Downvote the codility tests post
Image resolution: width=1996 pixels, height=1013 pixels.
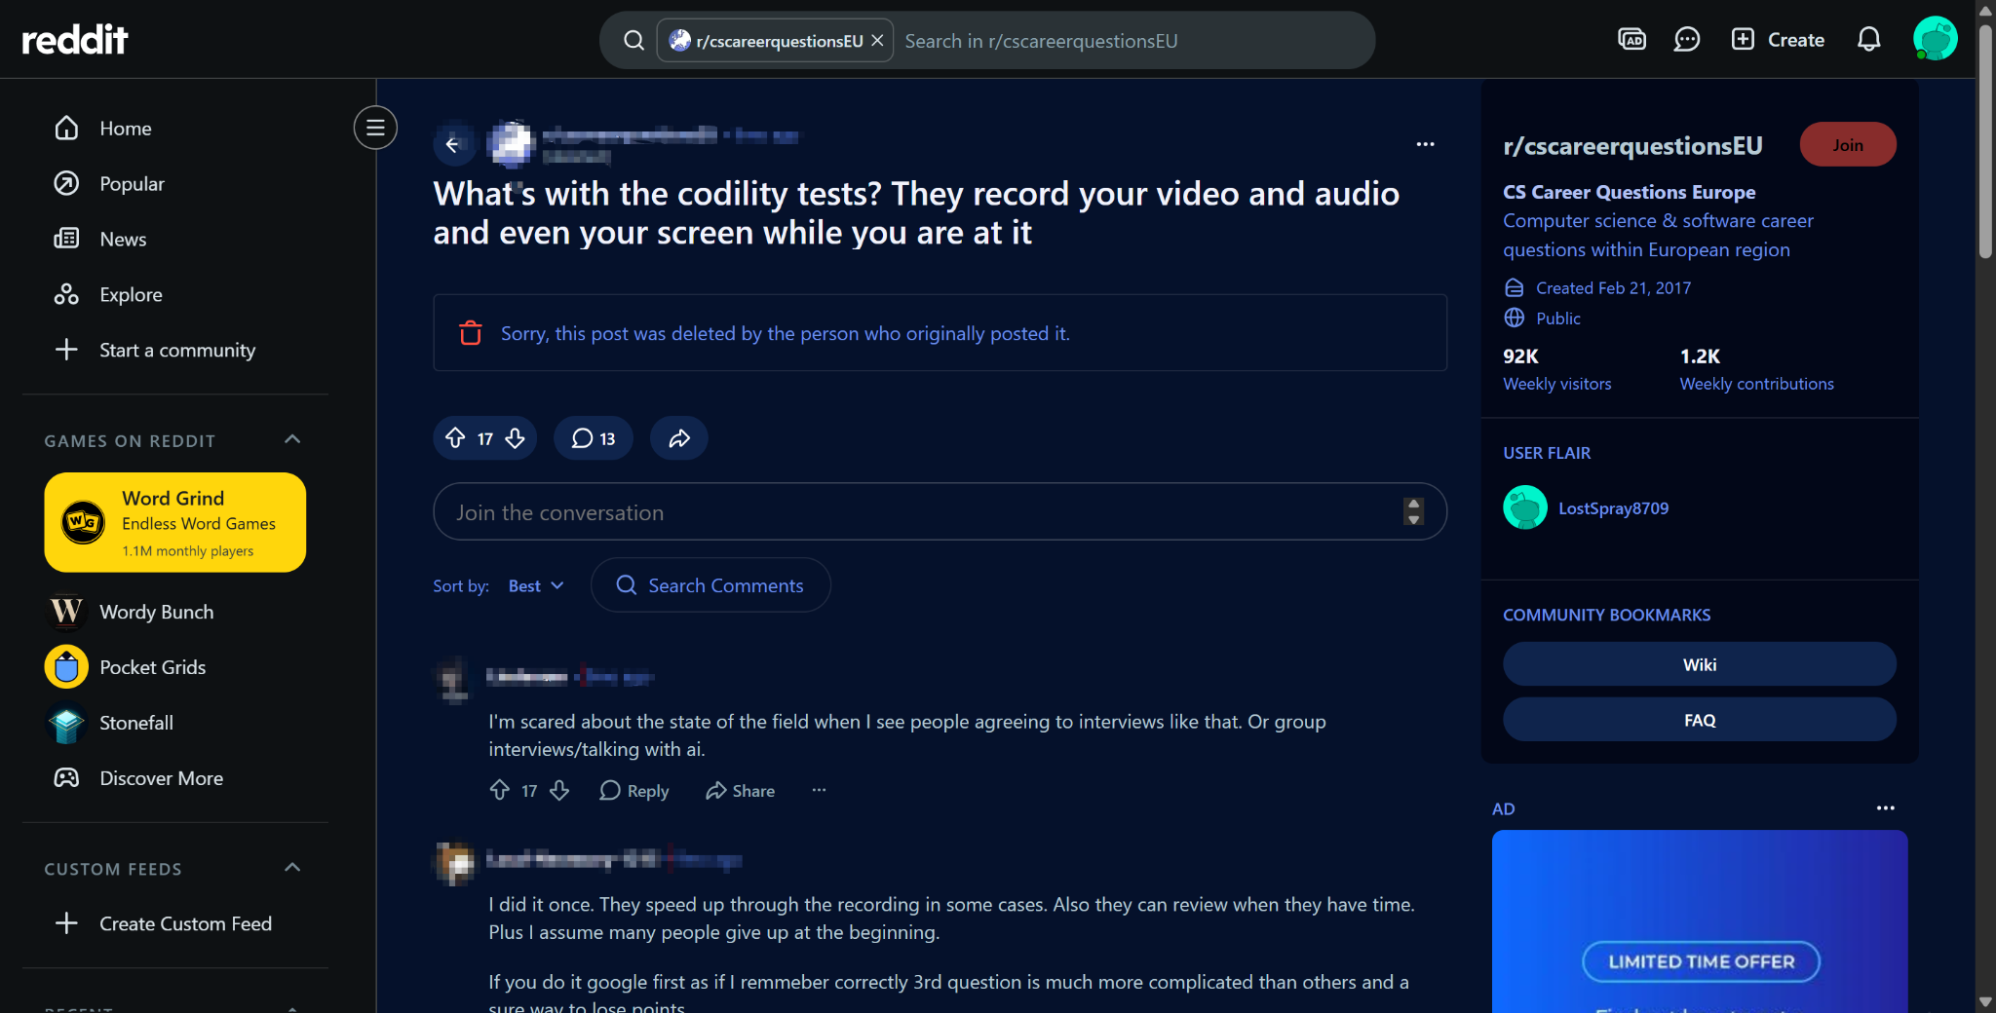[516, 438]
